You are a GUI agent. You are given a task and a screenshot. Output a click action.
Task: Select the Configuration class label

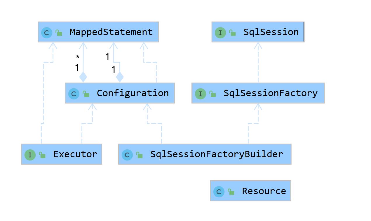(133, 93)
